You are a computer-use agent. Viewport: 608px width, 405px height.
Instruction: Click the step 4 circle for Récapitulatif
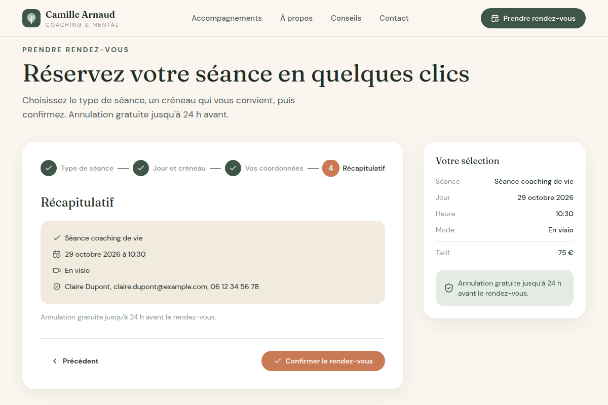[x=331, y=168]
